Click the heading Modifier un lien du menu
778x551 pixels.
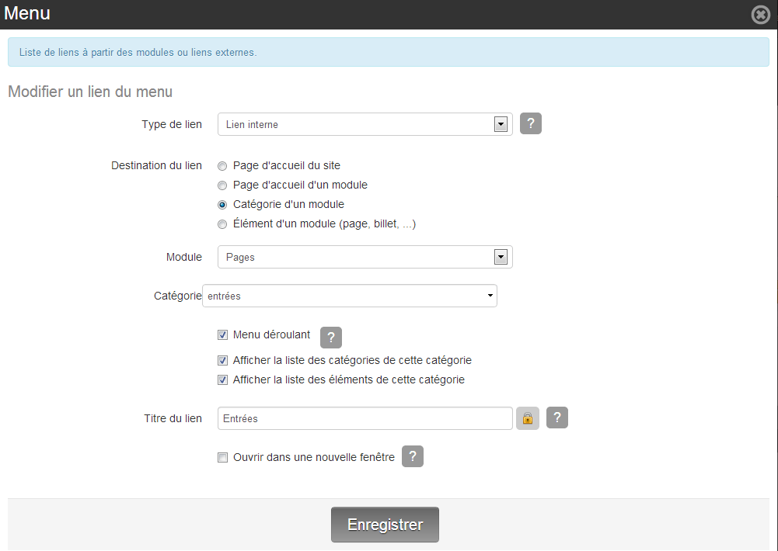(x=90, y=92)
